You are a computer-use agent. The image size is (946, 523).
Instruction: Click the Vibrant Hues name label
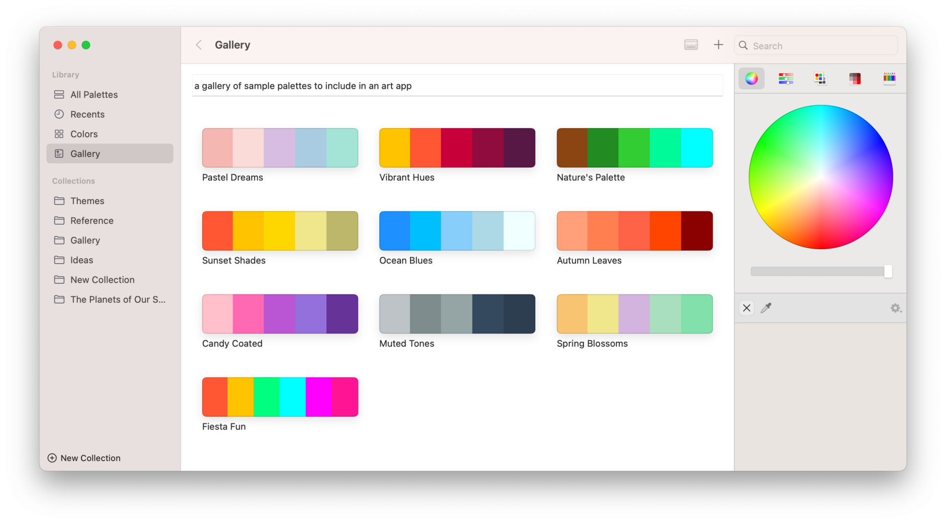point(407,177)
